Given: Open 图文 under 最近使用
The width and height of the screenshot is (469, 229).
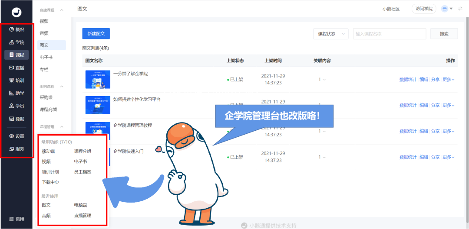Looking at the screenshot, I should click(x=46, y=206).
